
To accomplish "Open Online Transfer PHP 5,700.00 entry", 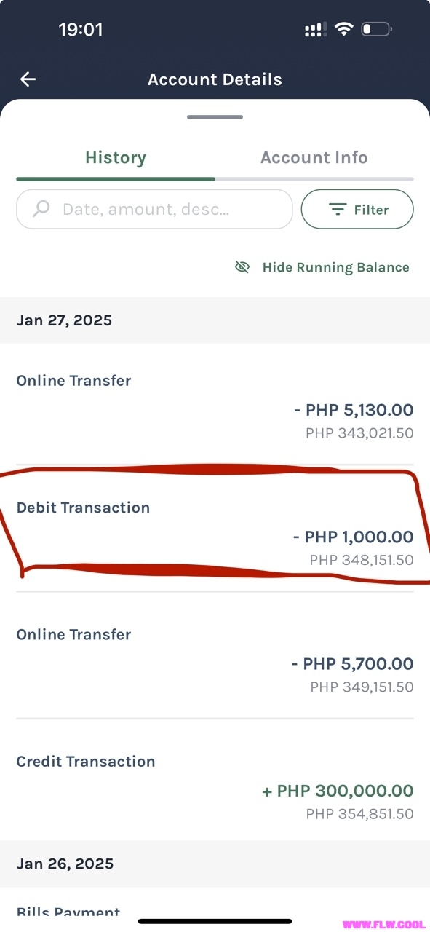I will pos(215,655).
